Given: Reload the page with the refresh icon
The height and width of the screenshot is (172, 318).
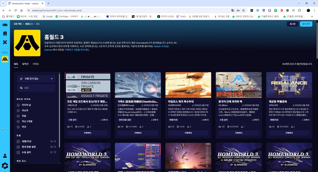Looking at the screenshot, I should click(x=16, y=10).
